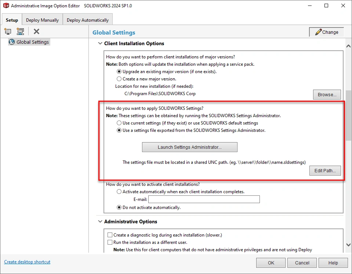Screen dimensions: 352x274
Task: Collapse the Client Installation Options section
Action: pyautogui.click(x=100, y=44)
